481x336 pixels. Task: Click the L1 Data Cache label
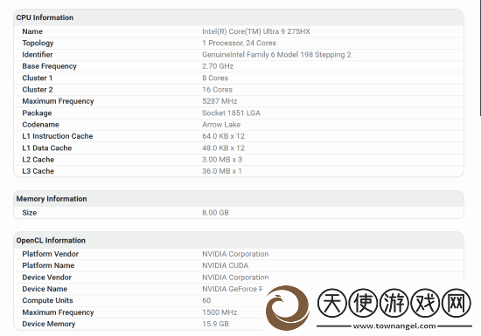(47, 148)
